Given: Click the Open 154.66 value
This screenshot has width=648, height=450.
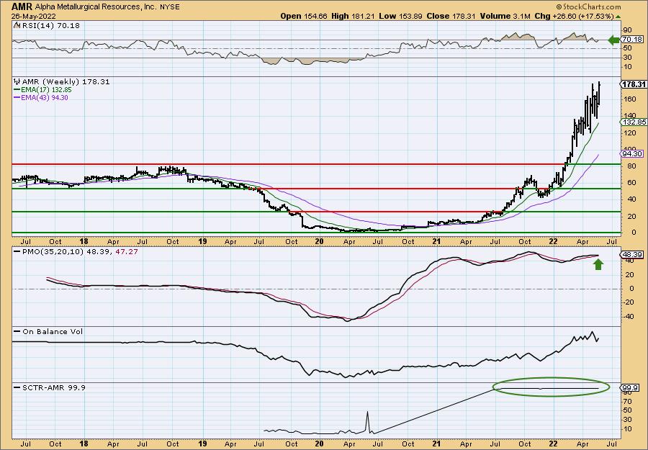Looking at the screenshot, I should (x=303, y=16).
